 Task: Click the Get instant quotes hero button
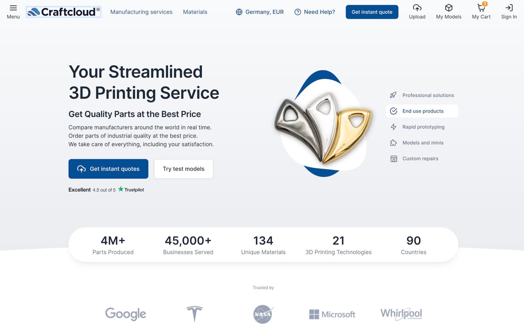(x=108, y=169)
